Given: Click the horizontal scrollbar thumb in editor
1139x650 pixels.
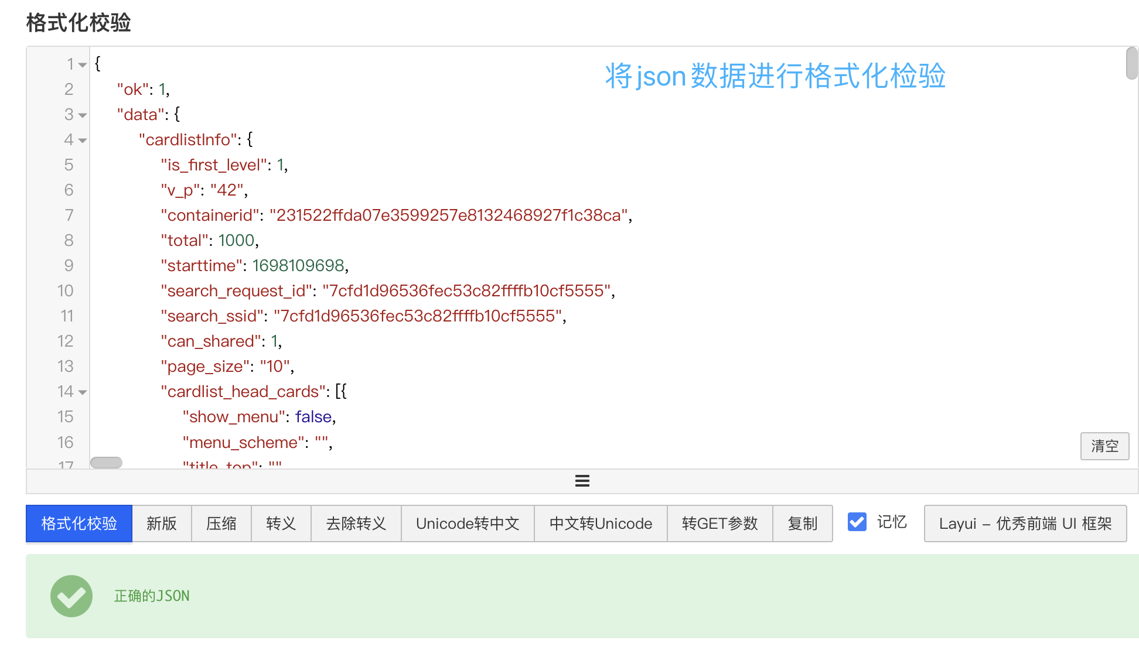Looking at the screenshot, I should (x=106, y=462).
